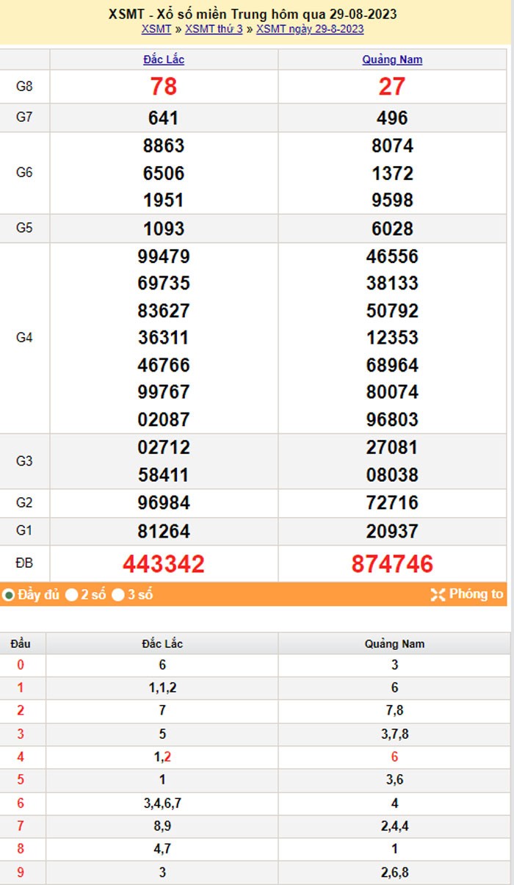The height and width of the screenshot is (885, 514).
Task: Choose the 3 số radio option
Action: point(118,595)
